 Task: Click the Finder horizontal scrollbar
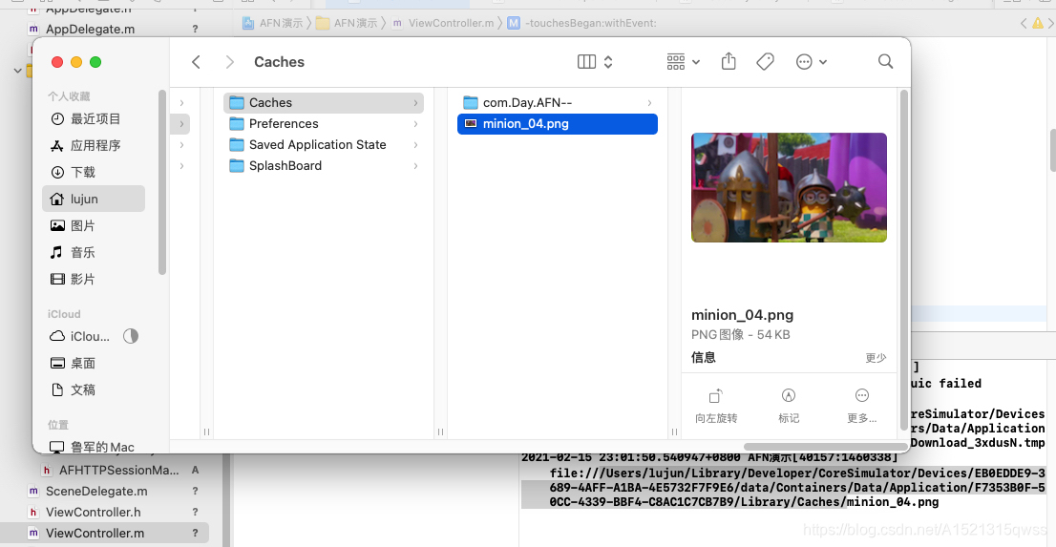pos(825,447)
